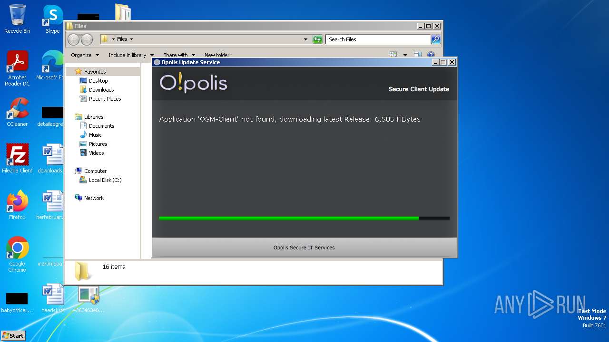This screenshot has width=609, height=342.
Task: Select Local Disk (C:)
Action: [x=105, y=180]
